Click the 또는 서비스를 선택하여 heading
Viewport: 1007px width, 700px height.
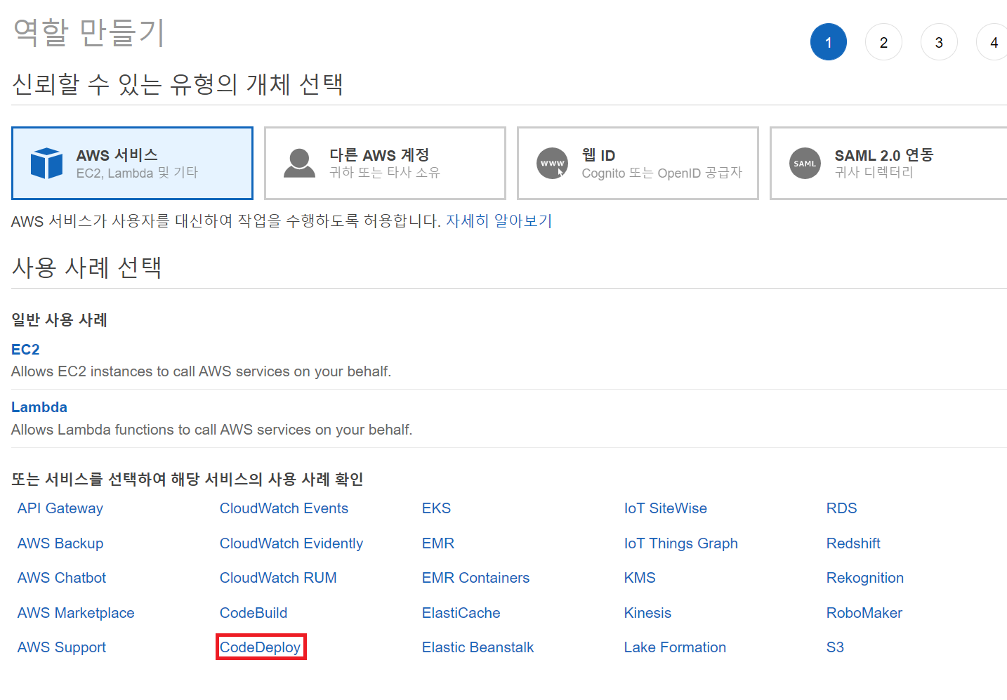click(187, 480)
